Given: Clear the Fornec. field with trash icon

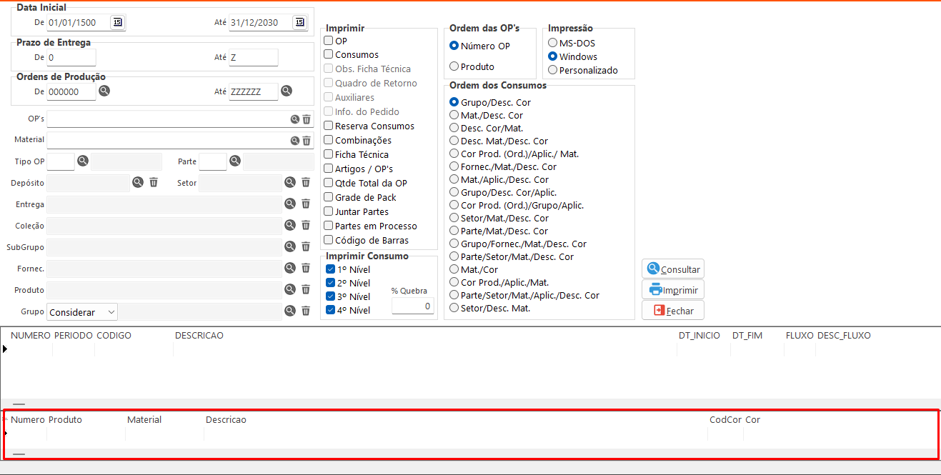Looking at the screenshot, I should click(306, 268).
